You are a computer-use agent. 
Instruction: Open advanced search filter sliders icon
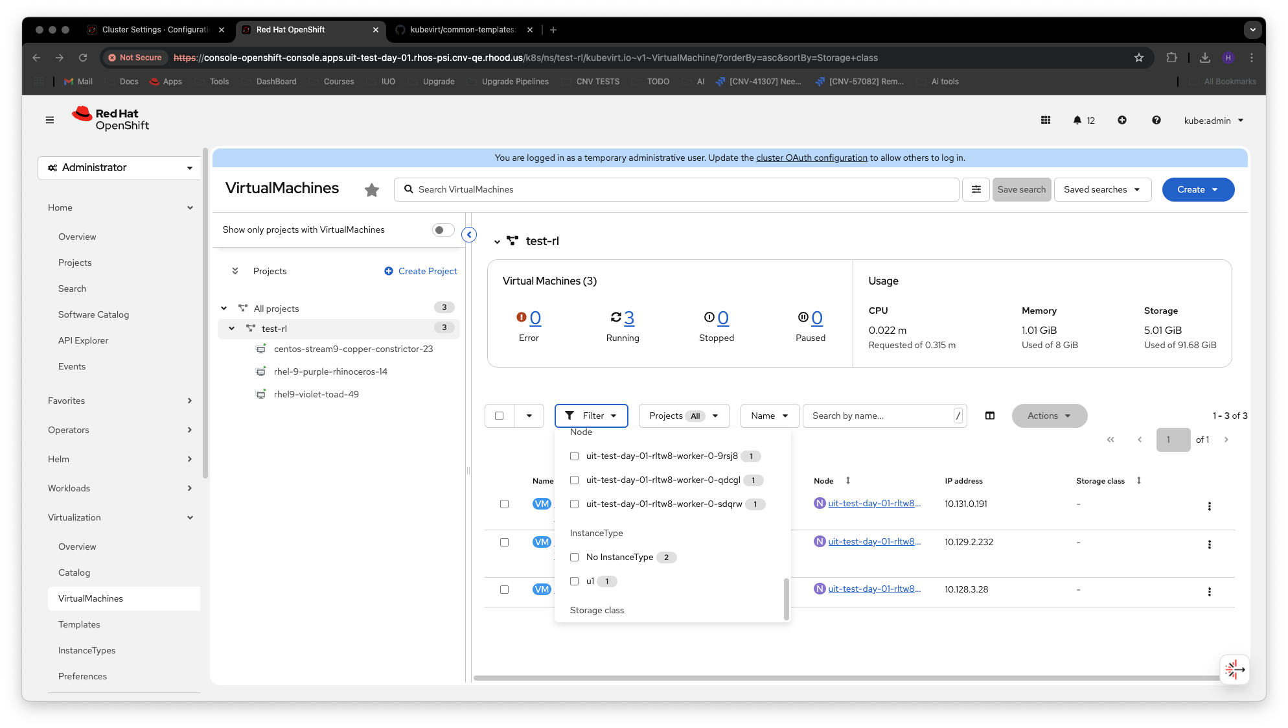point(976,189)
